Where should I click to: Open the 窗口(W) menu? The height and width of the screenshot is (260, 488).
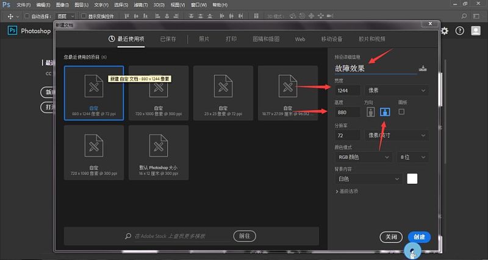pyautogui.click(x=199, y=5)
